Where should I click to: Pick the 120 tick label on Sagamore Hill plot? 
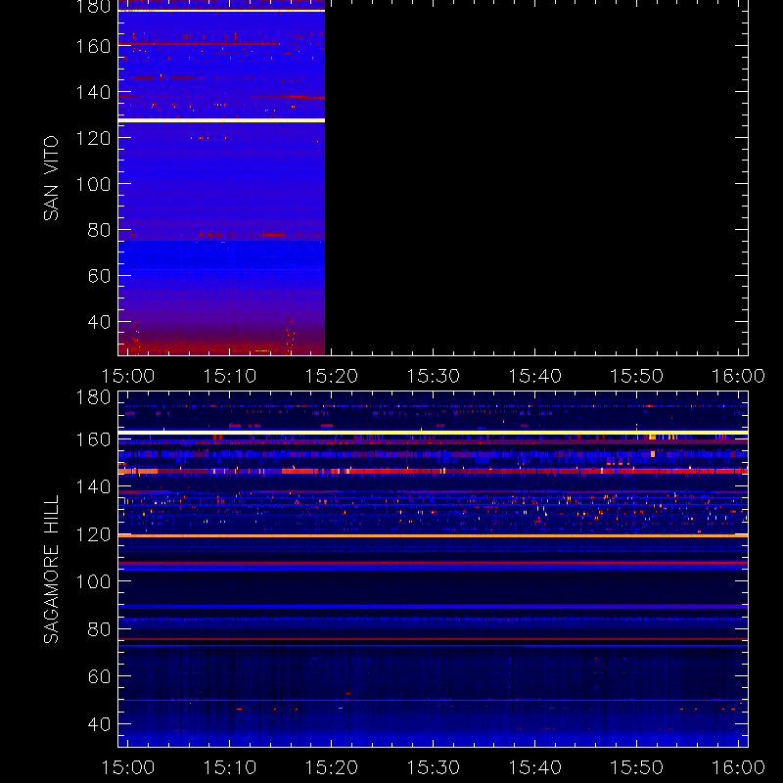coord(93,534)
